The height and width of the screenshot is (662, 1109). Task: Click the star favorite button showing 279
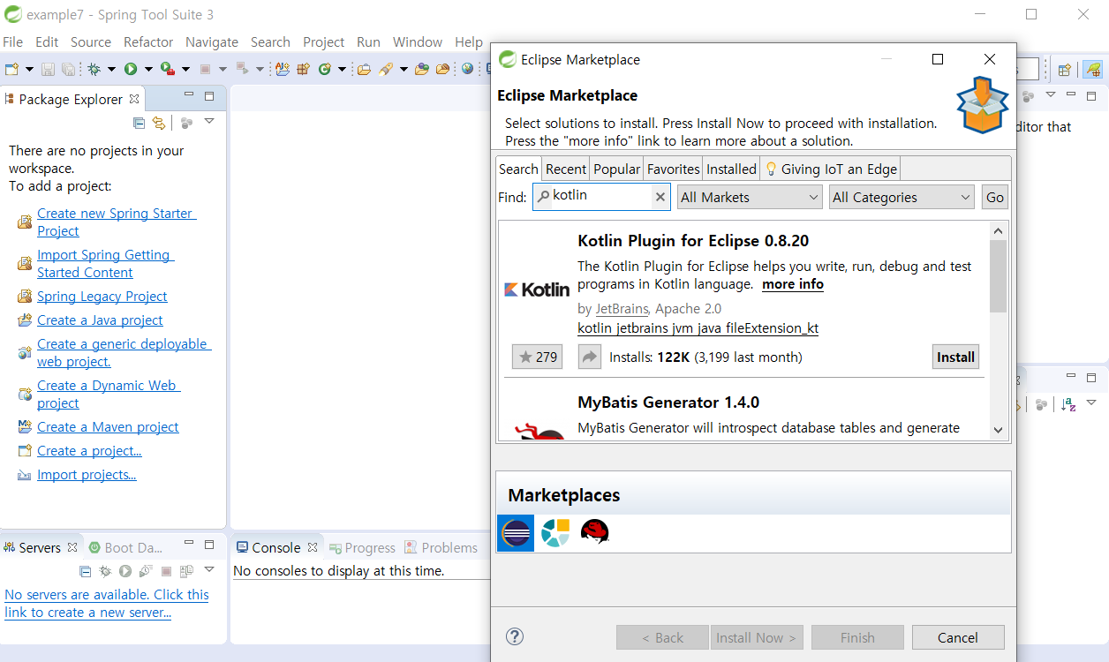(537, 357)
